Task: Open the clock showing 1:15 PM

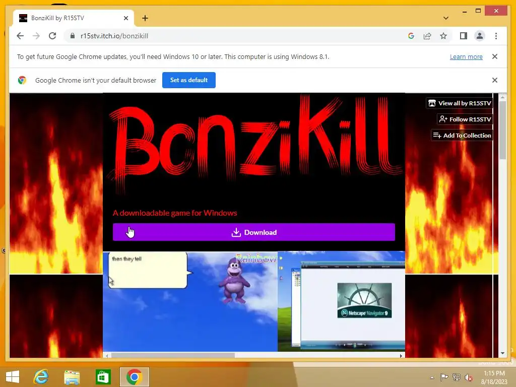Action: coord(494,377)
